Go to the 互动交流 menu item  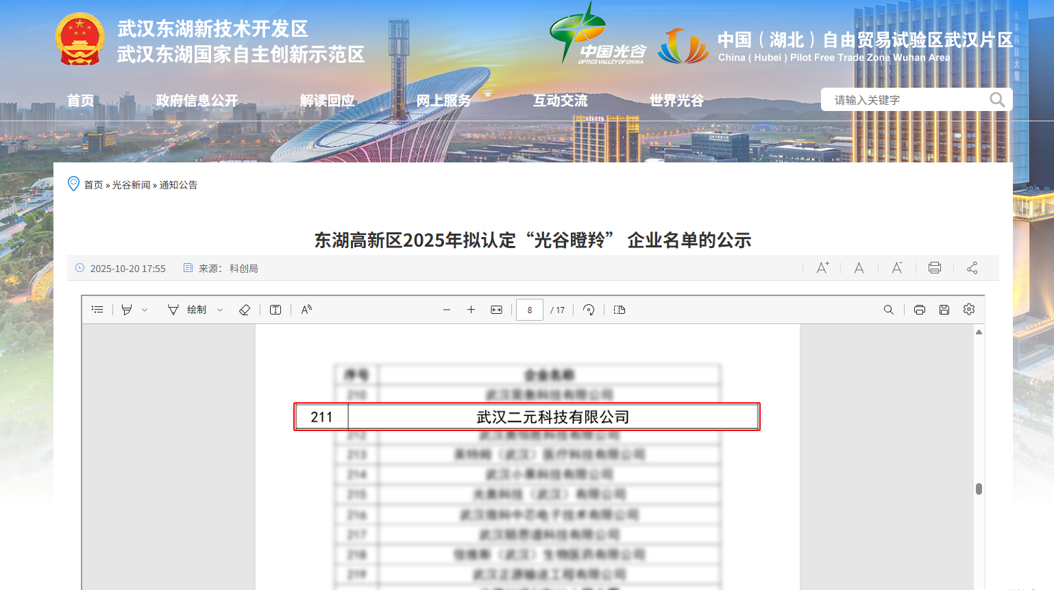tap(560, 101)
